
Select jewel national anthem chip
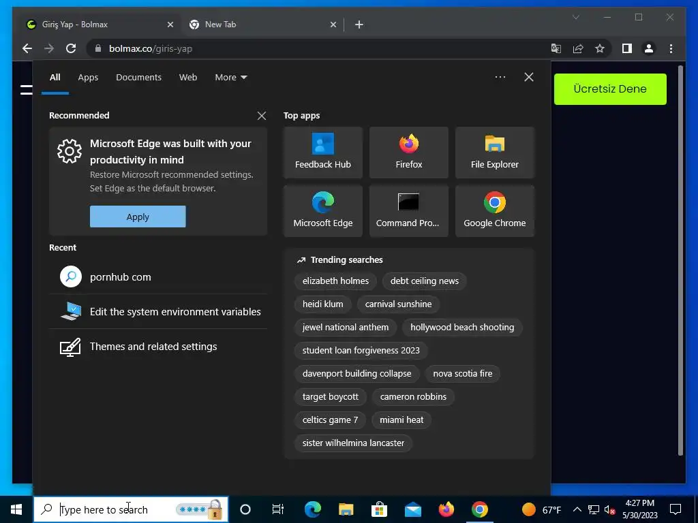click(x=346, y=328)
